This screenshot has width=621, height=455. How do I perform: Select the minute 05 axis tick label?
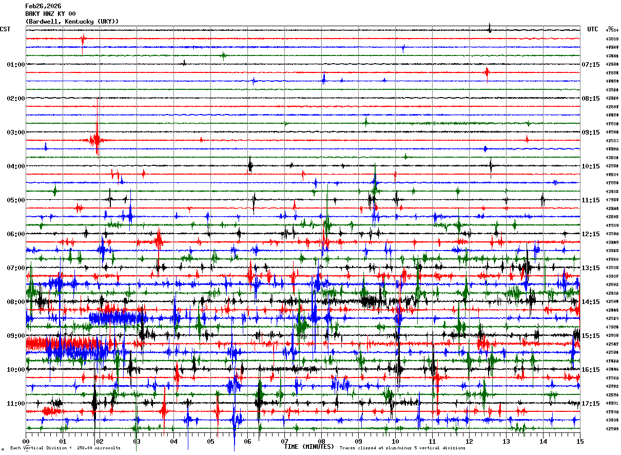click(210, 441)
